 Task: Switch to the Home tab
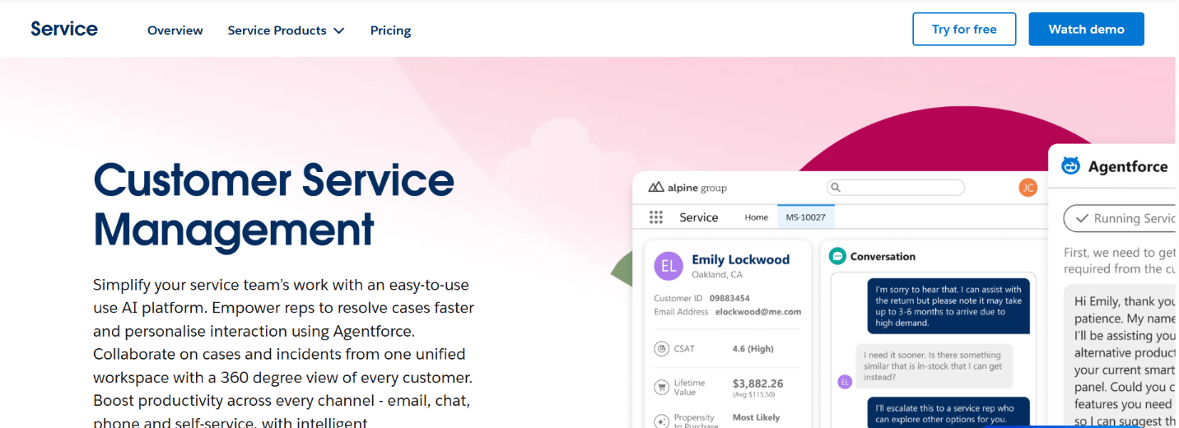click(x=757, y=217)
